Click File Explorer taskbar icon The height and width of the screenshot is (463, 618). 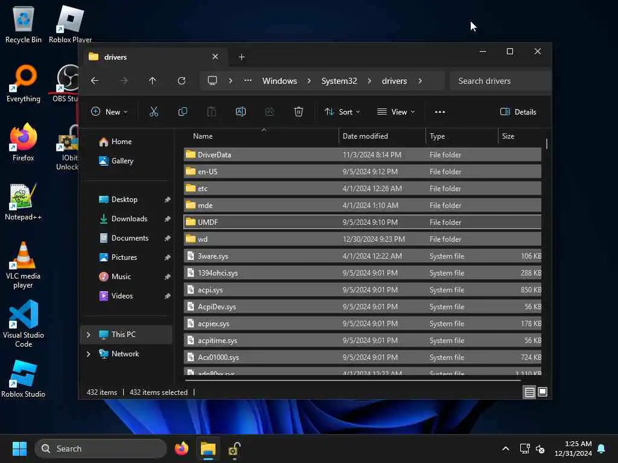[x=208, y=449]
